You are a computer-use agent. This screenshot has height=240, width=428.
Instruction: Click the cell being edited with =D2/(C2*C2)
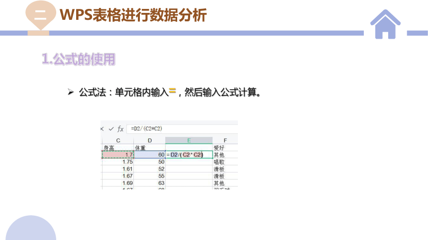(189, 155)
